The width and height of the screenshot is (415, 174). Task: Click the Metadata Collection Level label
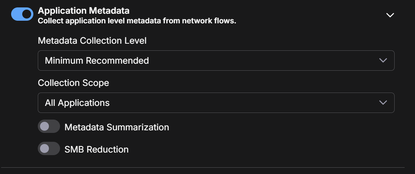pyautogui.click(x=92, y=41)
